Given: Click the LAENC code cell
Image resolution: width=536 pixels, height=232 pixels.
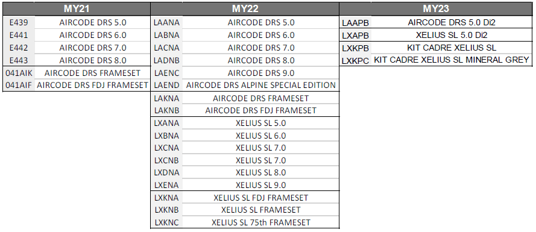Looking at the screenshot, I should 166,73.
